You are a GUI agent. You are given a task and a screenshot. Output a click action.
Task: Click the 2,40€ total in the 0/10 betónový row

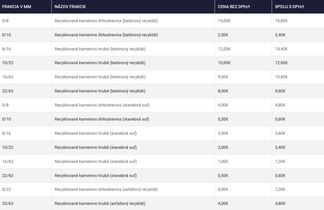click(x=298, y=35)
